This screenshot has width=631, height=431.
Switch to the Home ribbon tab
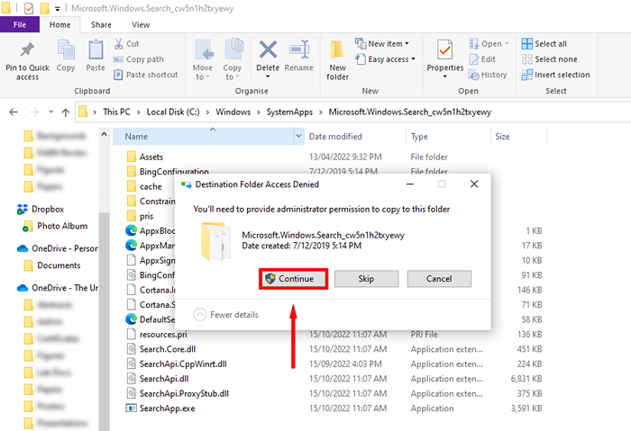pyautogui.click(x=60, y=25)
